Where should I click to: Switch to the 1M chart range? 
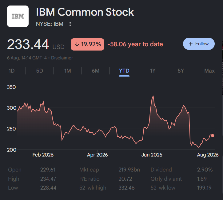click(x=68, y=71)
